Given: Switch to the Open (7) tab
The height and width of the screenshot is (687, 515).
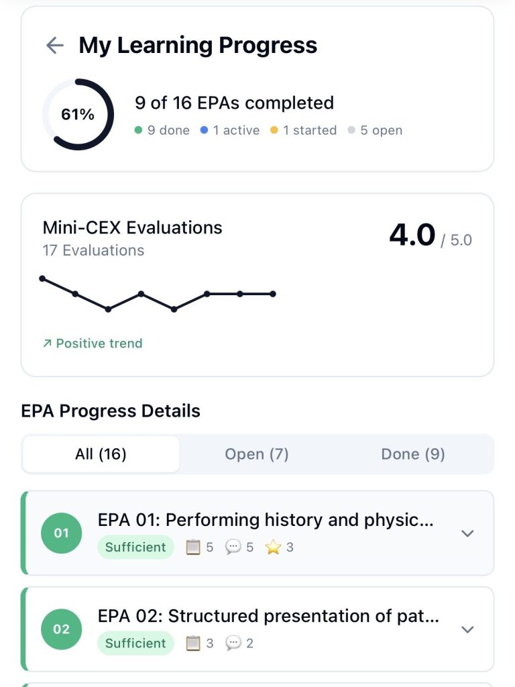Looking at the screenshot, I should tap(257, 454).
